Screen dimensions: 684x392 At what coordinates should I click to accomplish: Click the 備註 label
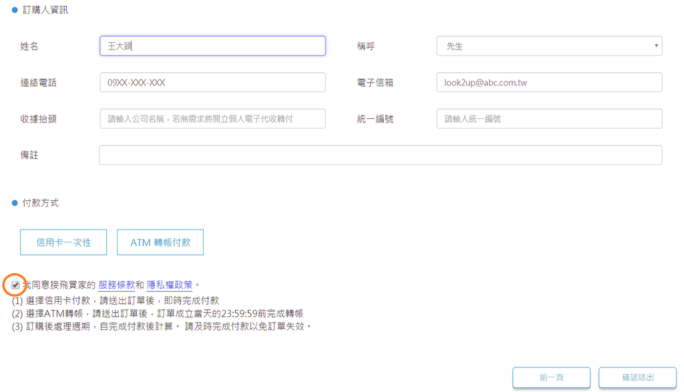29,155
